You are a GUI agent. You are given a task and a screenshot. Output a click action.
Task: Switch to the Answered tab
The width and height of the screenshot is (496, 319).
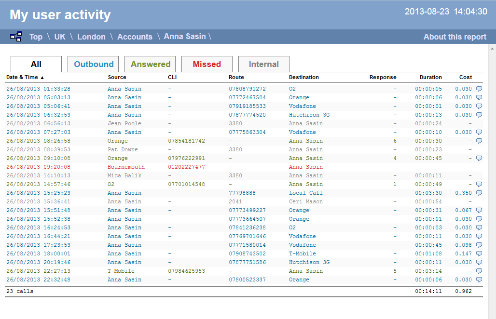pyautogui.click(x=150, y=64)
